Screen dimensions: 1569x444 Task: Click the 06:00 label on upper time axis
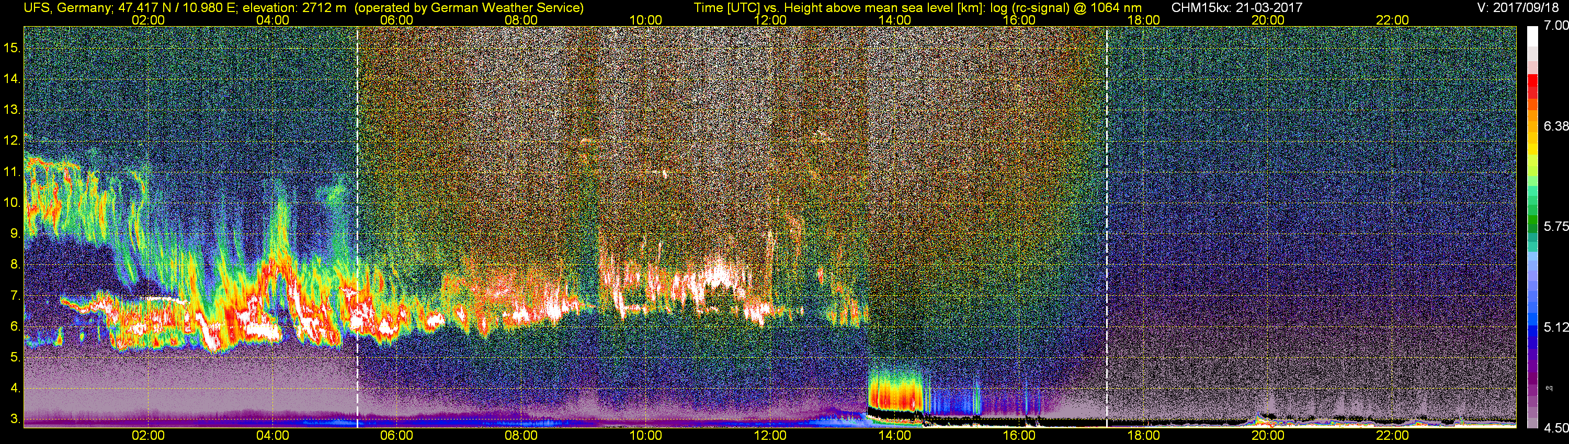click(x=396, y=20)
